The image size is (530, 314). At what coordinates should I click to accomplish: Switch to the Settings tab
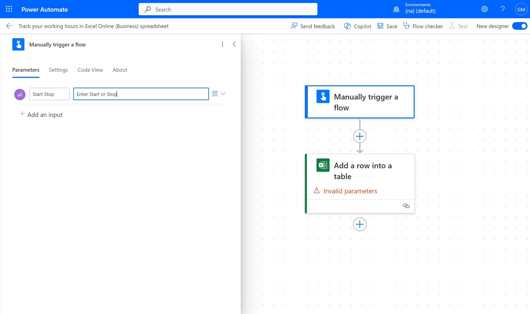pos(58,70)
